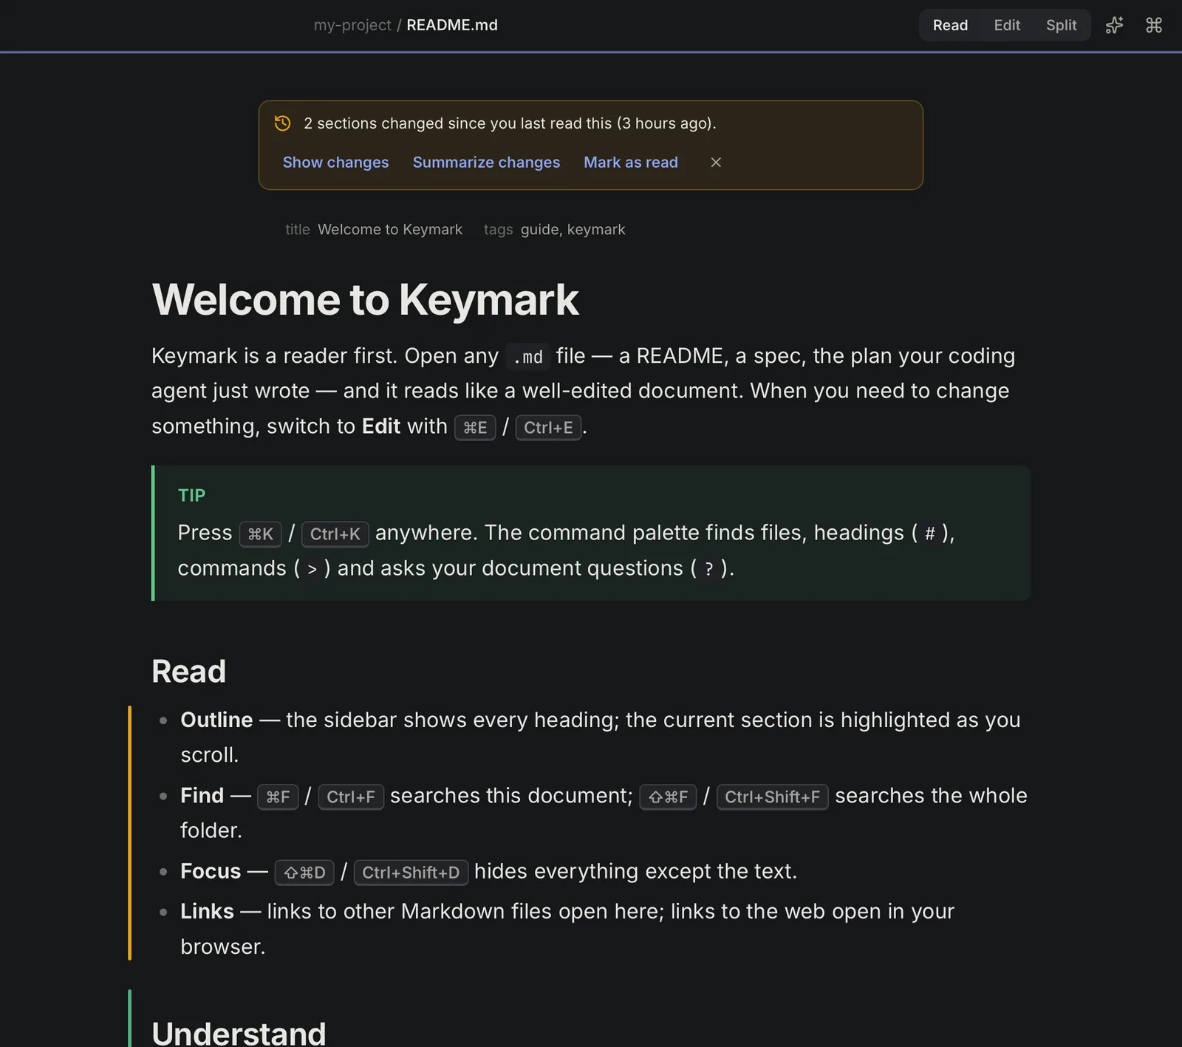Click the Read section heading
This screenshot has width=1182, height=1047.
[188, 672]
